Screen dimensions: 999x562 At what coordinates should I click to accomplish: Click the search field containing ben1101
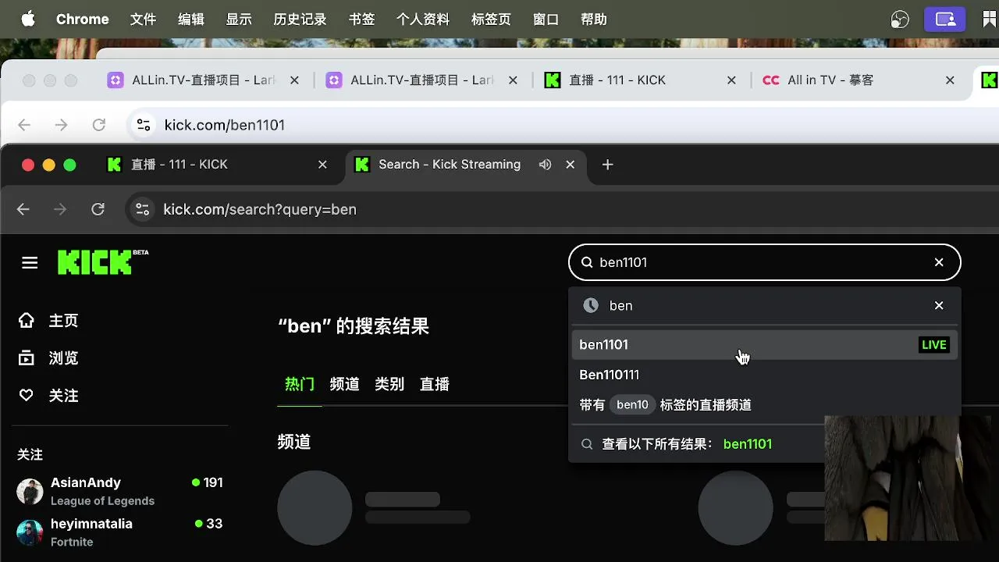[765, 262]
